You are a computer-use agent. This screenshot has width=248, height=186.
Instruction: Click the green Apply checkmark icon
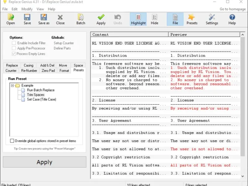(101, 19)
